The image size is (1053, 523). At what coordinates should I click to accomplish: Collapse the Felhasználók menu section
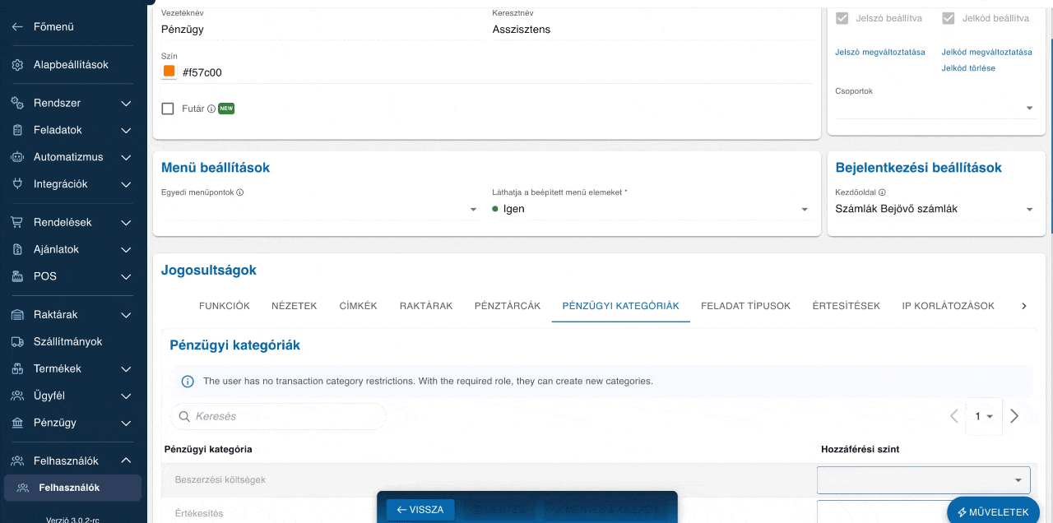click(126, 461)
